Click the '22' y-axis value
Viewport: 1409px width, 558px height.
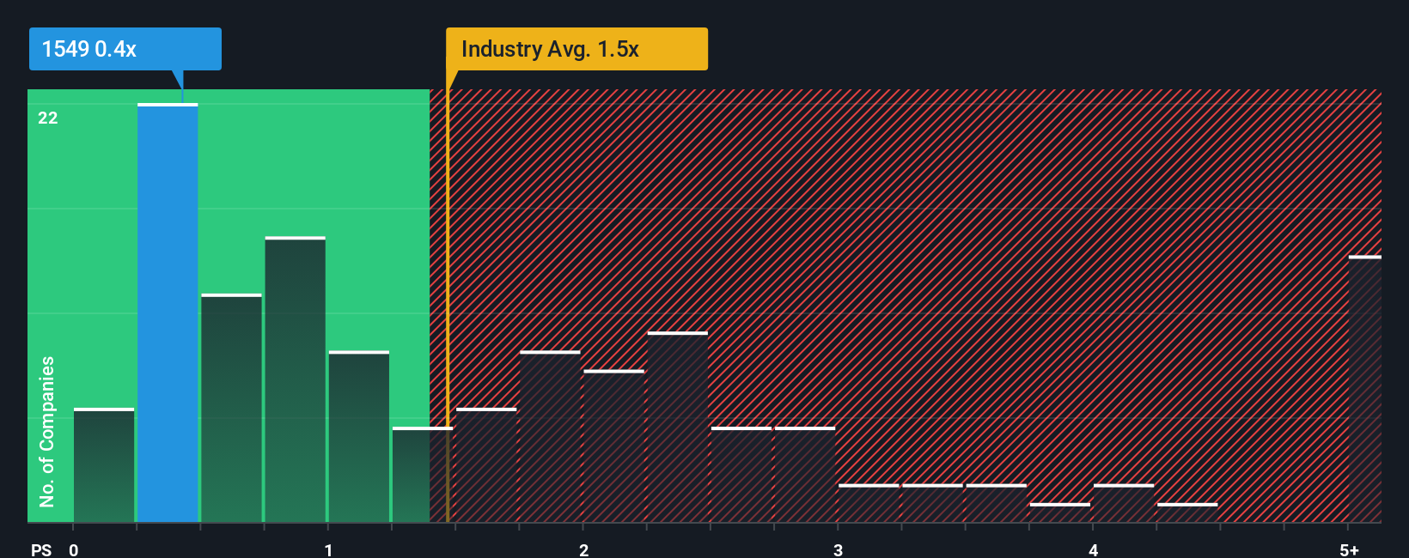tap(48, 118)
